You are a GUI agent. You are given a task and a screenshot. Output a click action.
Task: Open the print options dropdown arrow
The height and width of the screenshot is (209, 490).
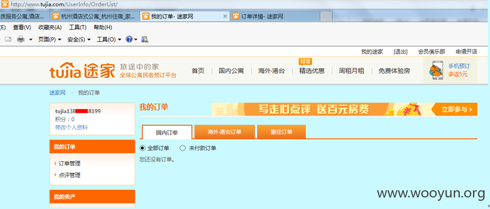[x=31, y=40]
